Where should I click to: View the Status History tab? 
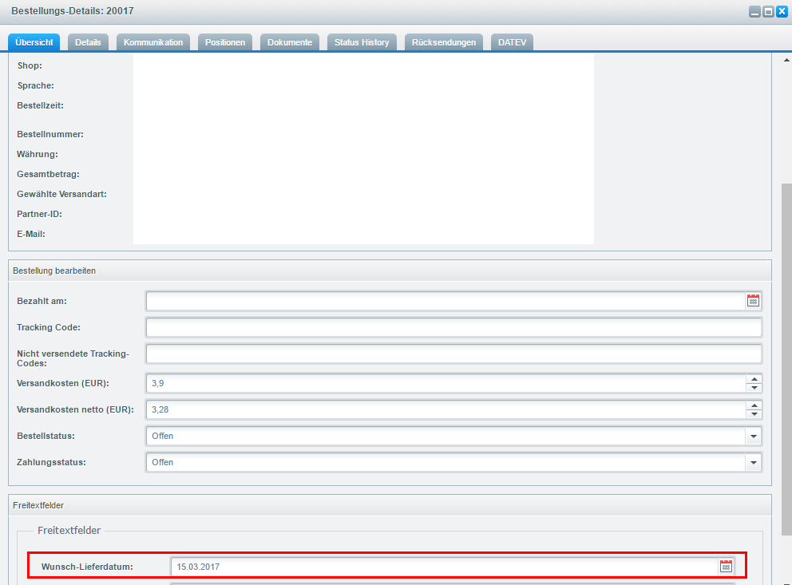(362, 42)
